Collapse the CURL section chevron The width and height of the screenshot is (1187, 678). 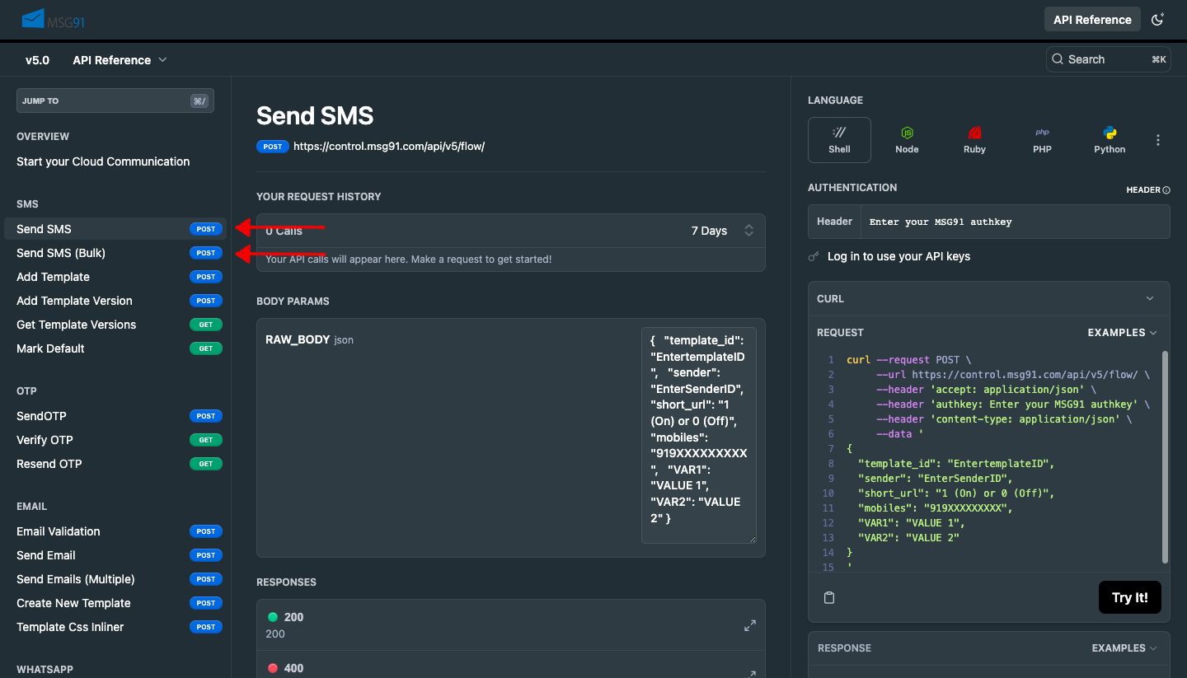click(x=1150, y=299)
